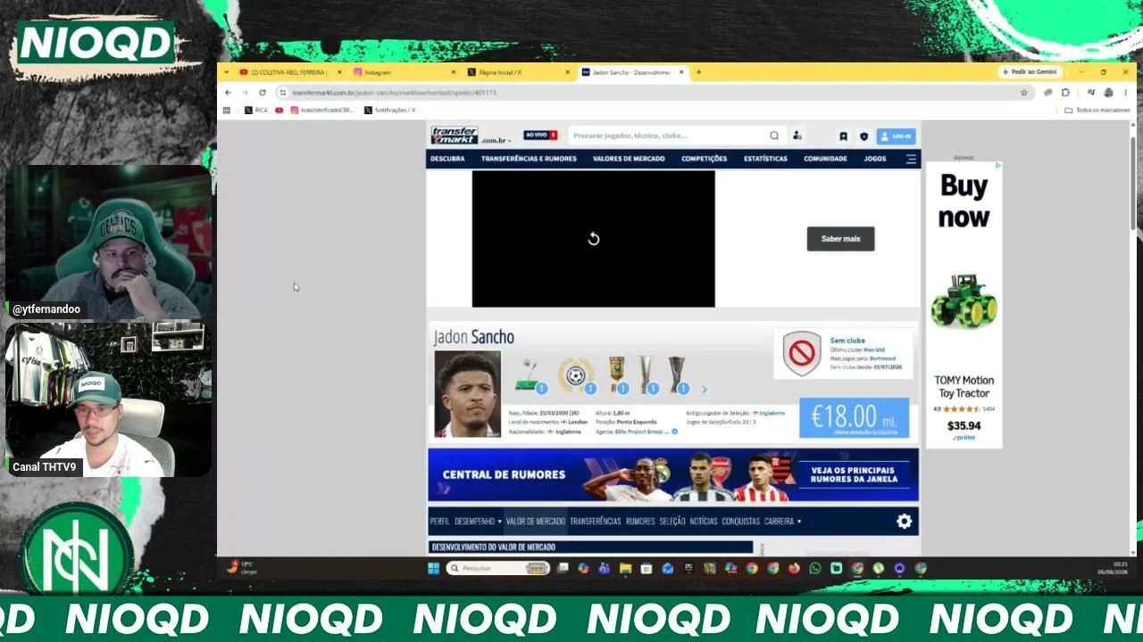The image size is (1143, 642).
Task: Open the ESTATÍSTICAS menu
Action: [x=765, y=159]
